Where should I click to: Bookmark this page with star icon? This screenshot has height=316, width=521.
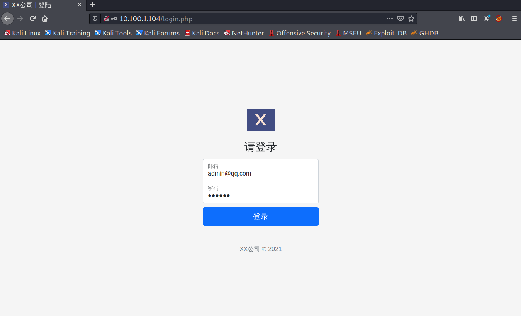411,19
